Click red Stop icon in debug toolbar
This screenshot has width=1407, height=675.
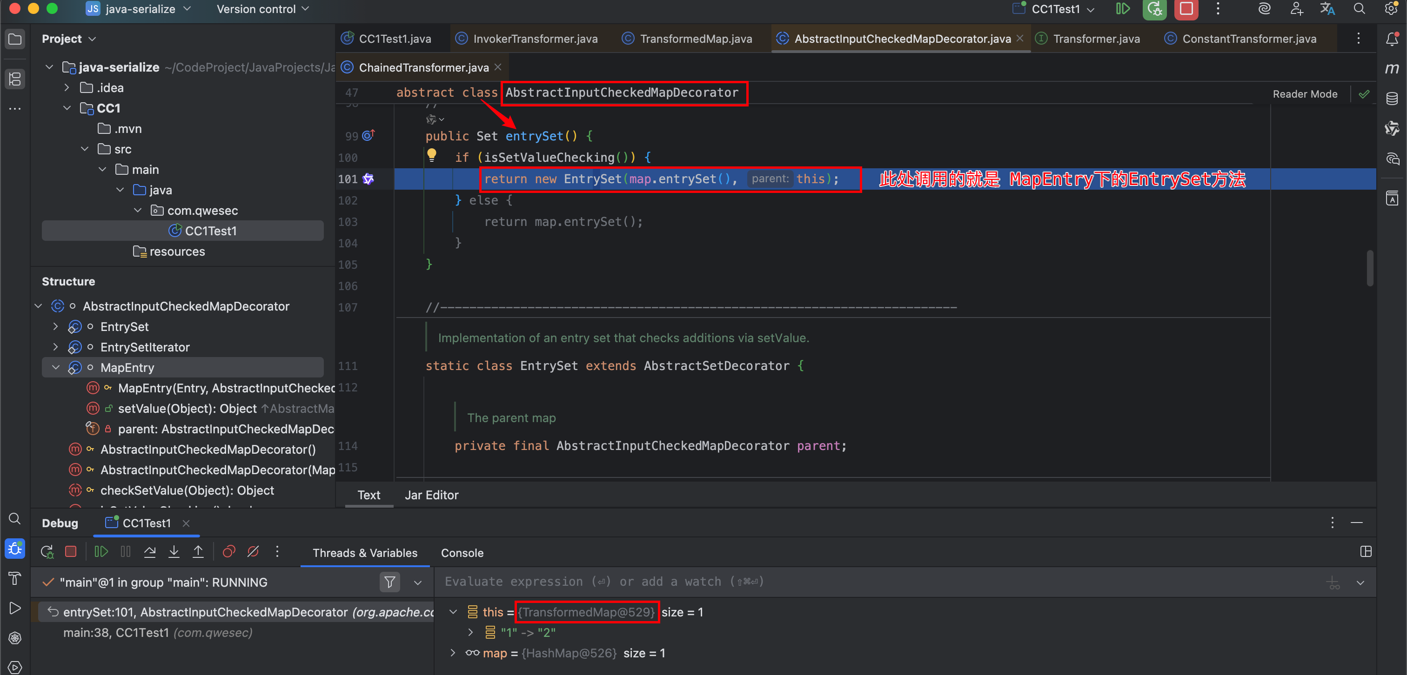tap(70, 552)
